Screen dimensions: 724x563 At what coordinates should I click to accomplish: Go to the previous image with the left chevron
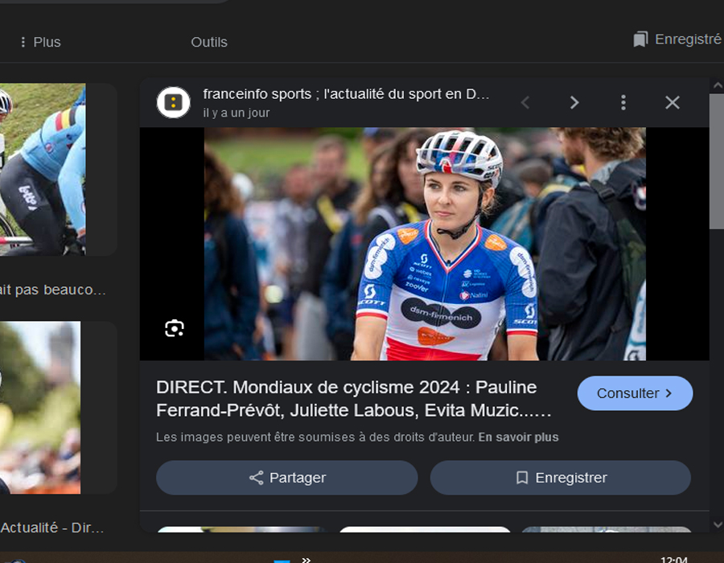coord(525,102)
